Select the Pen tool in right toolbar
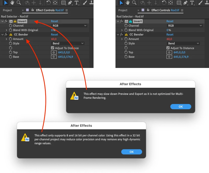 click(185, 3)
